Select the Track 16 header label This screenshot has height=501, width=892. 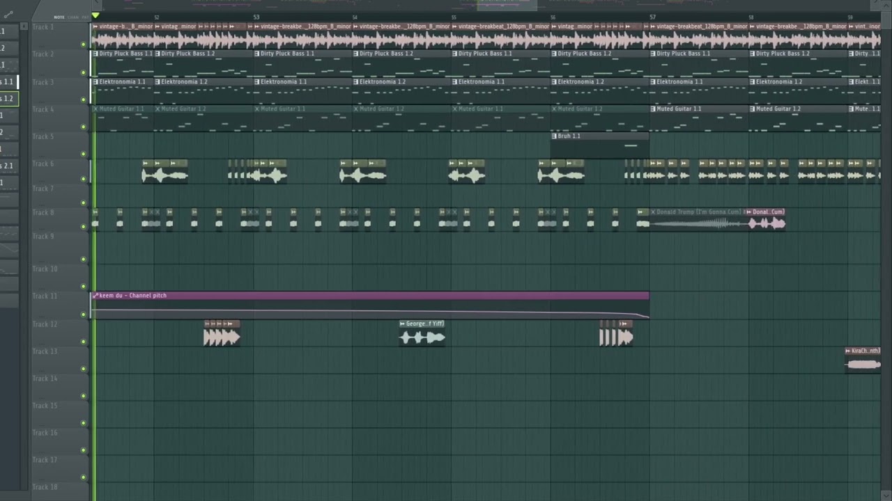click(45, 433)
